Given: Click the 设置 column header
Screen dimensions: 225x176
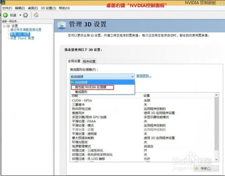Looking at the screenshot, I should pos(147,95).
